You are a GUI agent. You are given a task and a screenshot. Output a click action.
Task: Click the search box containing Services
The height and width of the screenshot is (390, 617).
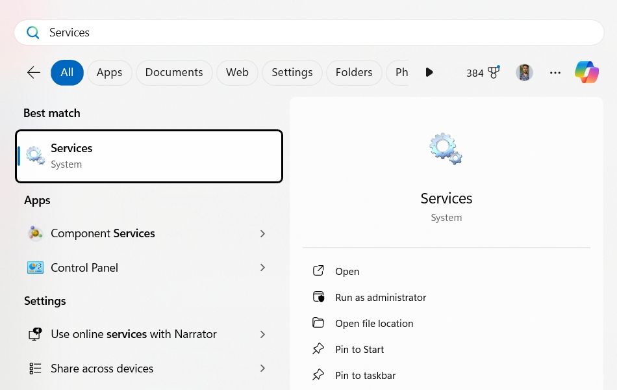(x=309, y=32)
